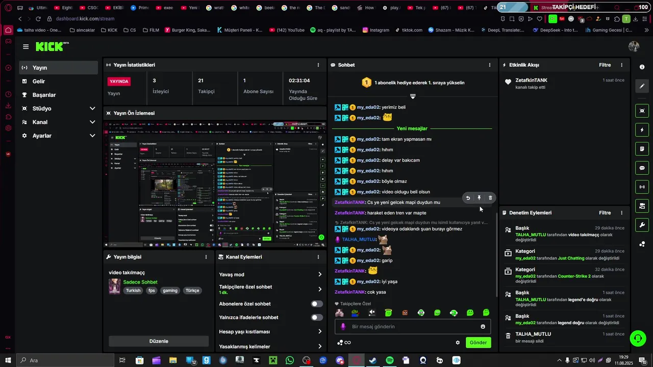This screenshot has height=367, width=653.
Task: Open Yavaş mod settings
Action: tap(270, 274)
